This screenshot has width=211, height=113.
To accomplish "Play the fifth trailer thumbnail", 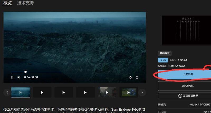I will [107, 92].
